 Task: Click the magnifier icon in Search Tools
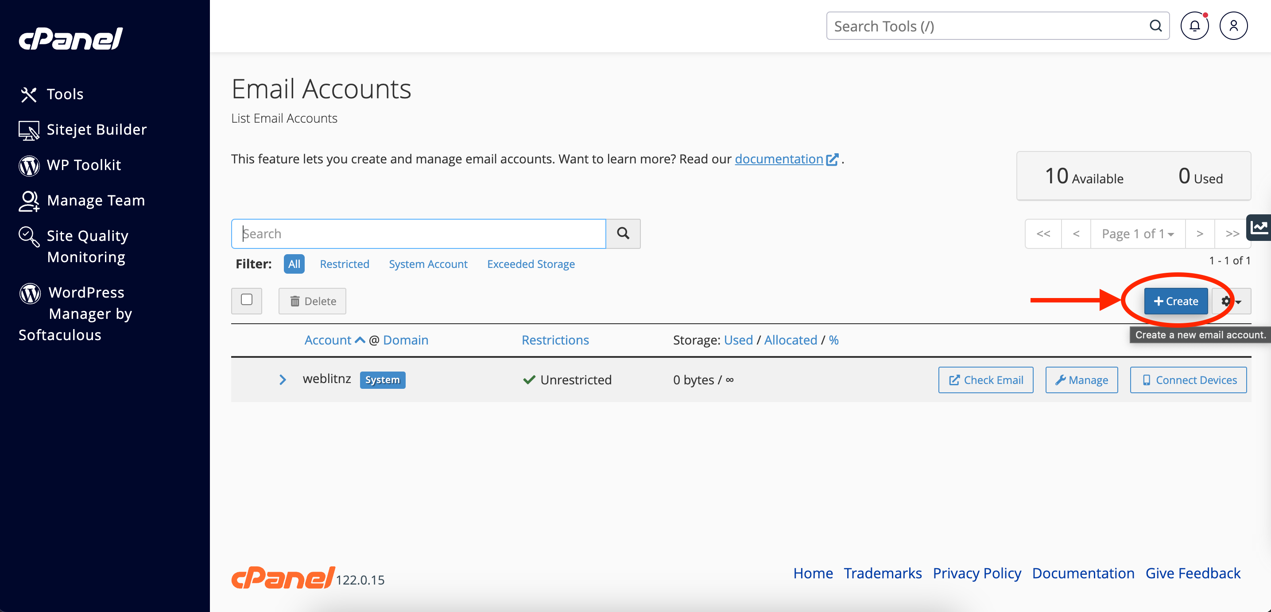pyautogui.click(x=1156, y=26)
